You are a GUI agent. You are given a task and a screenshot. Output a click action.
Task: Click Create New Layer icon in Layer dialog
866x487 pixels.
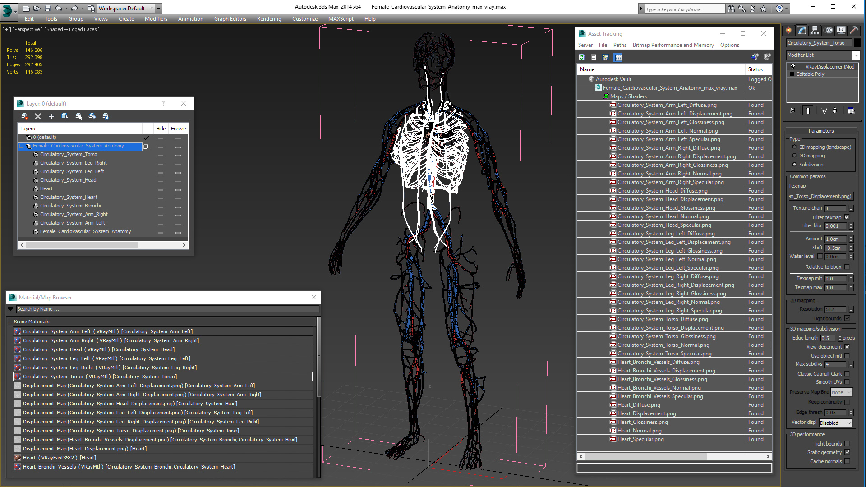pyautogui.click(x=24, y=116)
